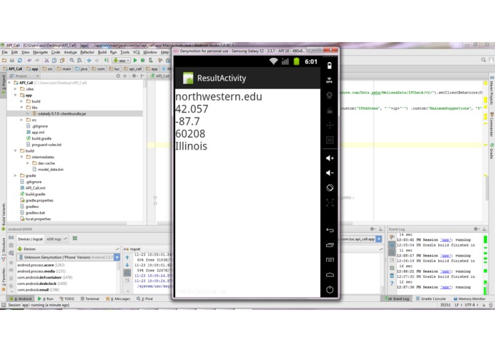This screenshot has width=495, height=352.
Task: Open the TODO tool window tab
Action: pyautogui.click(x=67, y=299)
